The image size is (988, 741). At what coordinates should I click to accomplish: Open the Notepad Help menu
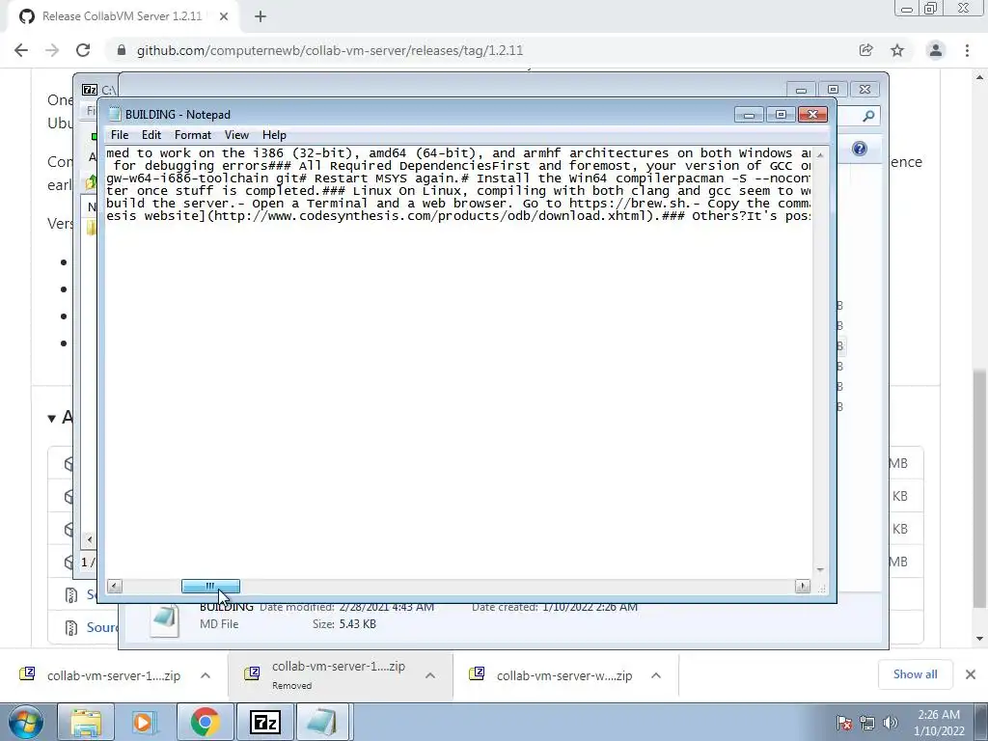[x=274, y=135]
